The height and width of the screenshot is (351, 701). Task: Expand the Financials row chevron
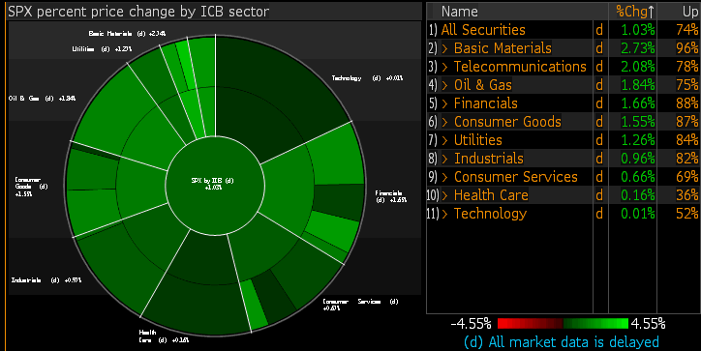click(x=444, y=103)
